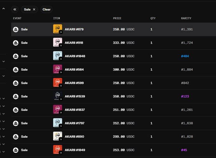The width and height of the screenshot is (216, 158).
Task: Click the OpenSea sale icon for AKARII #1539
Action: 16,96
